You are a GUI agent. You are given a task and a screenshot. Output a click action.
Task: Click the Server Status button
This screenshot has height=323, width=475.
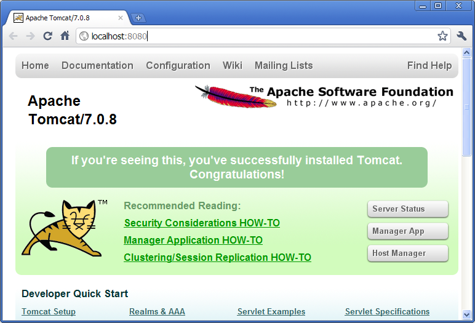coord(408,209)
